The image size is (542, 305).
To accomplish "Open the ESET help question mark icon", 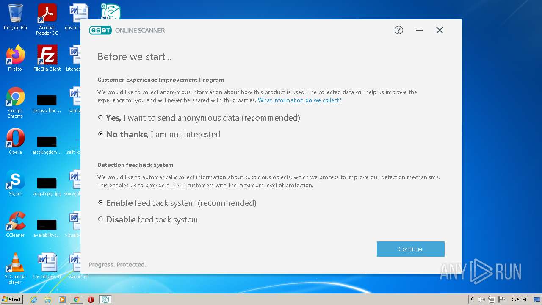I will [x=399, y=30].
